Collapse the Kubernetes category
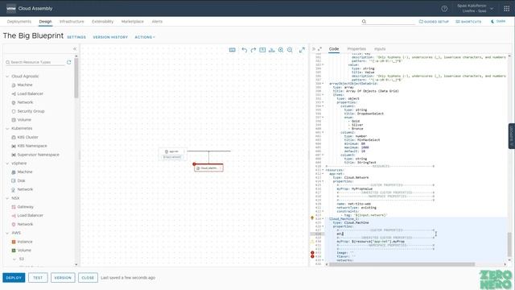515x290 pixels. click(7, 128)
